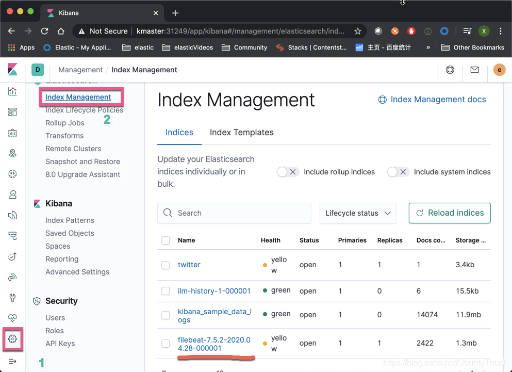Check the ilm-history-1-000001 checkbox
Image resolution: width=512 pixels, height=372 pixels.
(x=166, y=291)
